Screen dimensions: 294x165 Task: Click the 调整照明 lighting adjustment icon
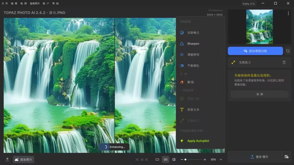182,54
